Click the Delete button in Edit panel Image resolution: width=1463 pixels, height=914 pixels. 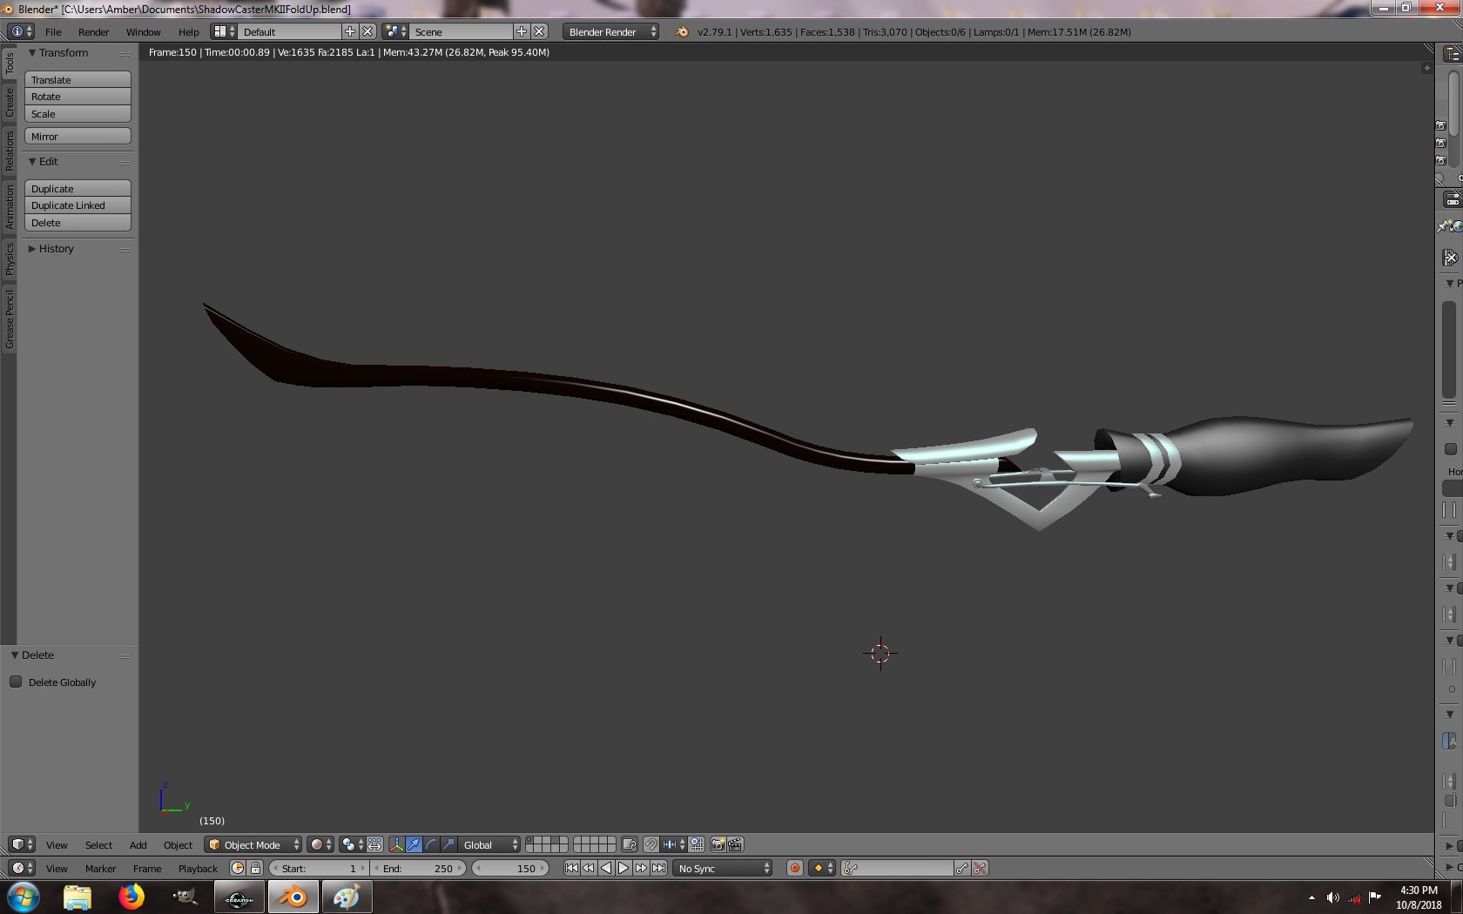78,223
